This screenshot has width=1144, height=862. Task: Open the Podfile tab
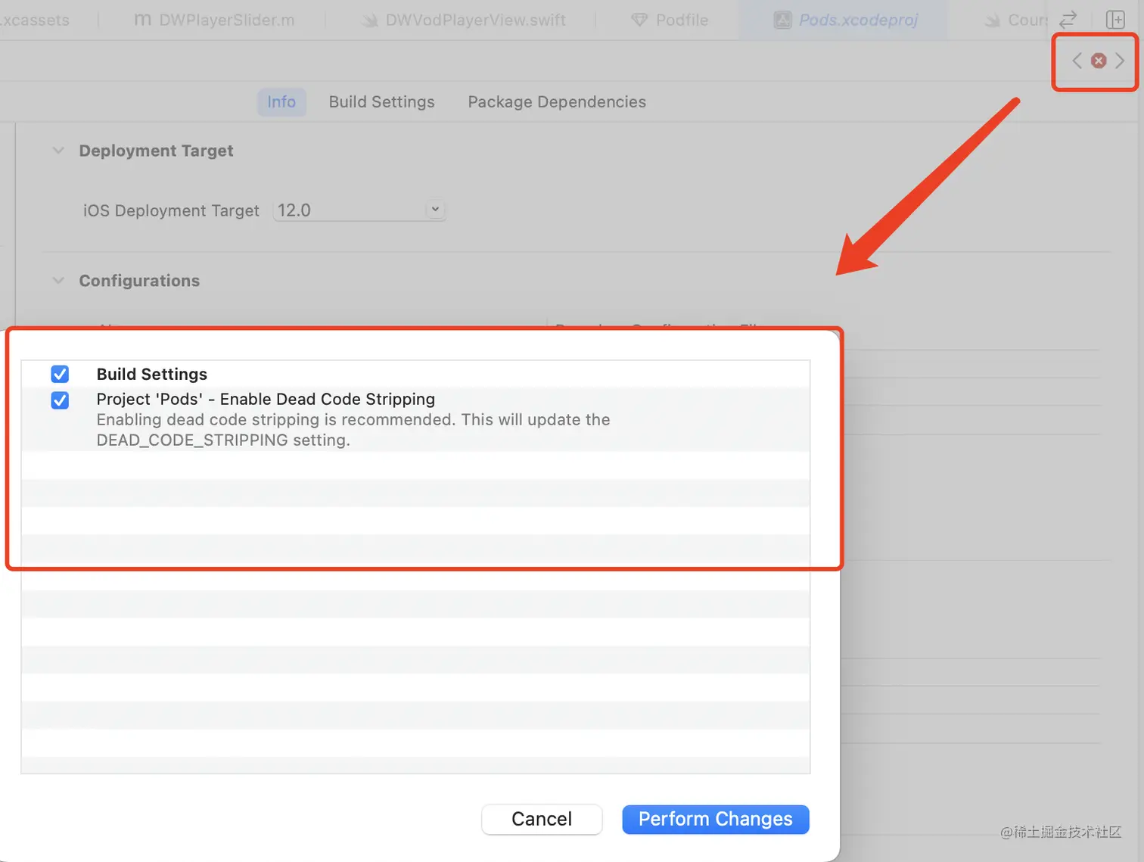[670, 20]
